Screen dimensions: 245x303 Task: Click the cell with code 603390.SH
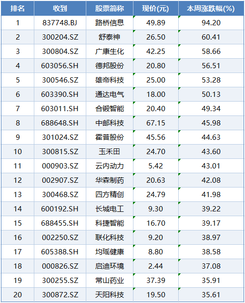click(x=60, y=94)
